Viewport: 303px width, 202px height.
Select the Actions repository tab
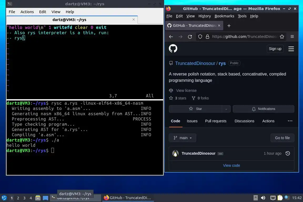click(x=268, y=121)
